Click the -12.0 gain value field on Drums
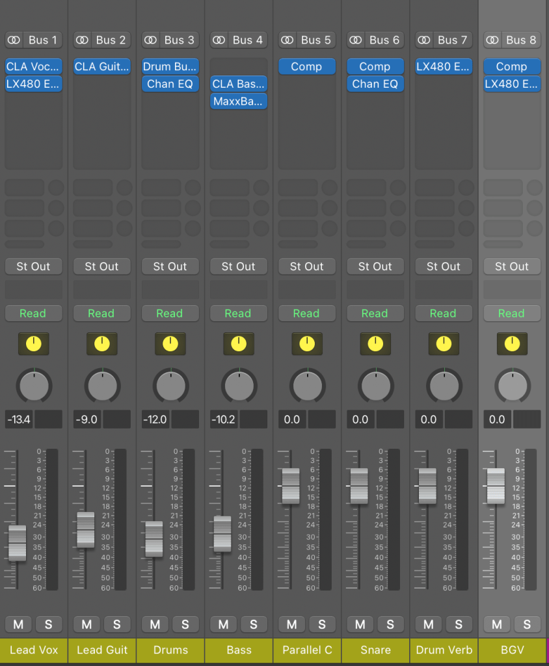 (x=155, y=420)
